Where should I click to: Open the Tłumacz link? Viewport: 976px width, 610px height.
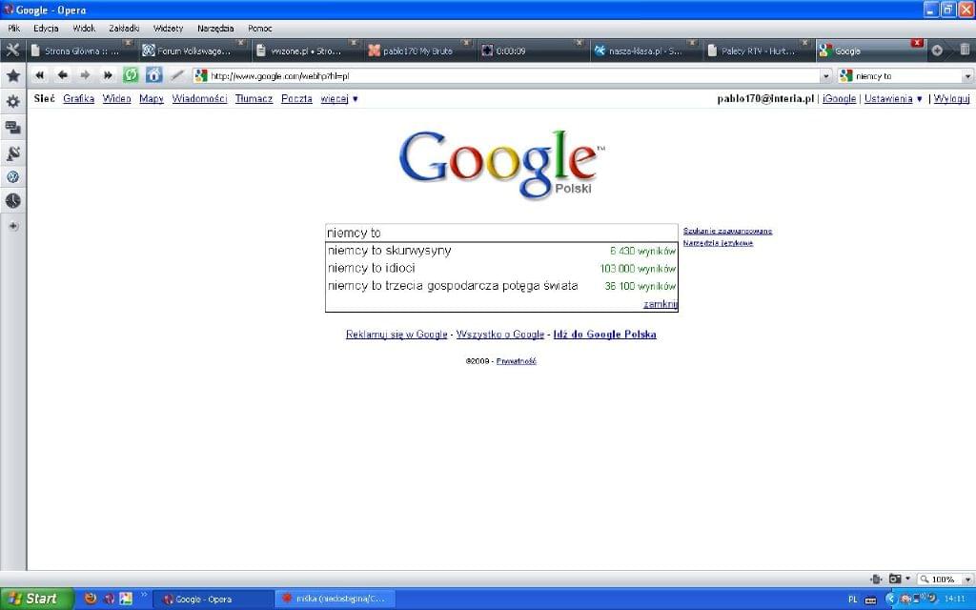254,98
